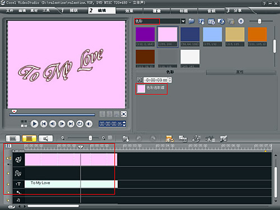Toggle the repeat playback button
Viewport: 280px width, 210px height.
point(80,124)
